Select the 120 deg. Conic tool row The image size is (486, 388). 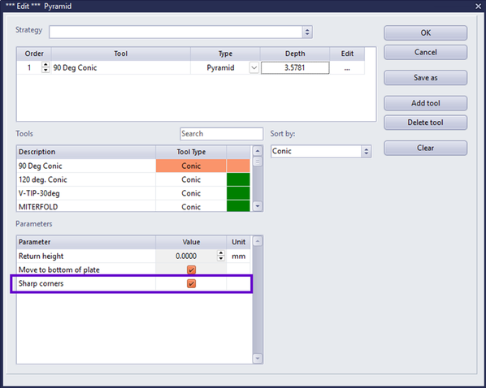coord(133,179)
